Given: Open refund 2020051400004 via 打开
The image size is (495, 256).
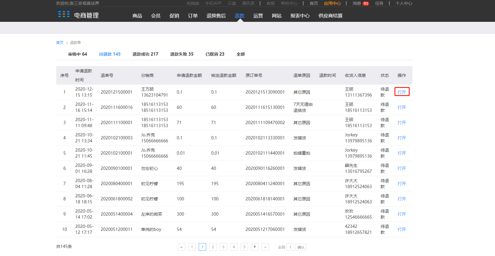Looking at the screenshot, I should 402,214.
